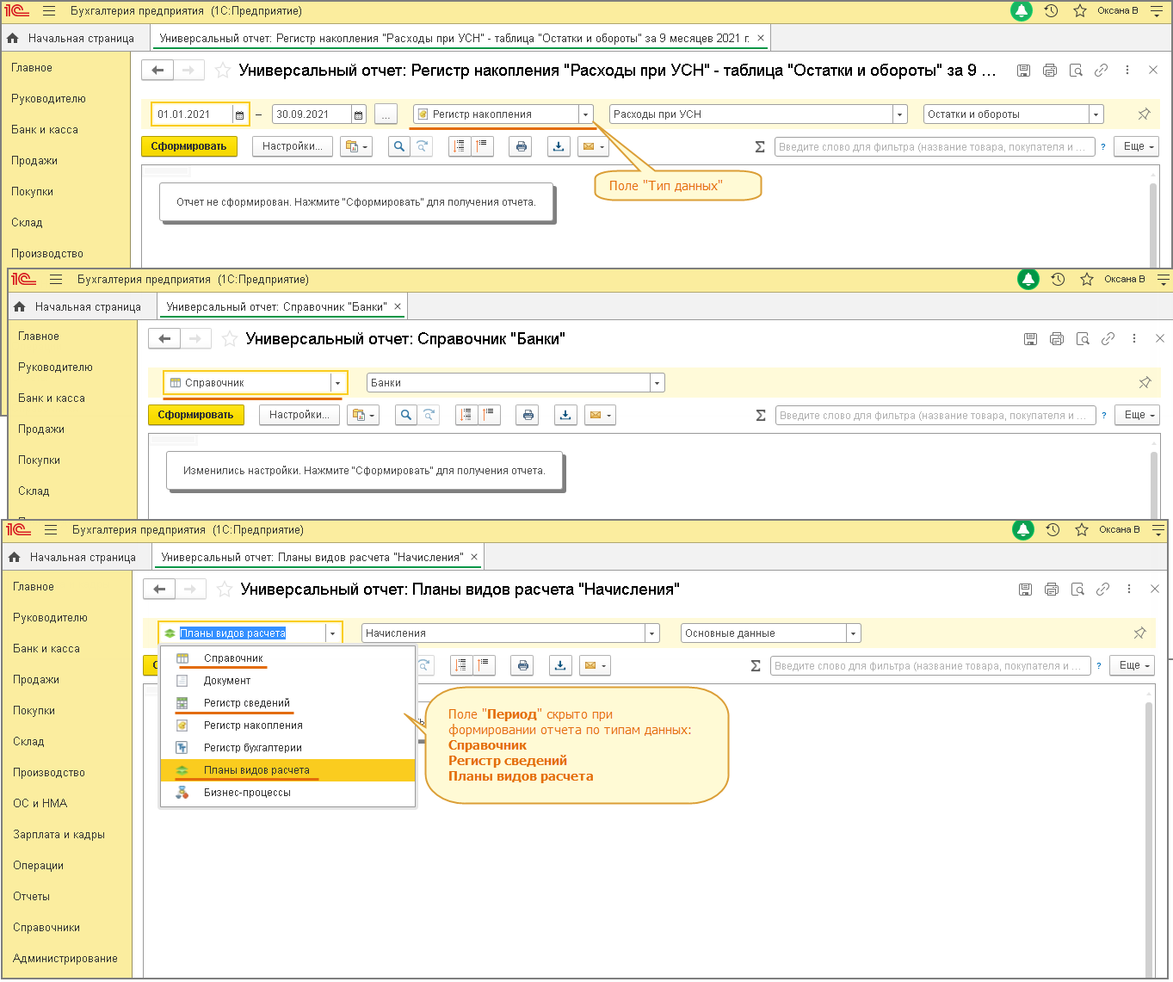Open Еще menu in the bottom window

click(1132, 665)
